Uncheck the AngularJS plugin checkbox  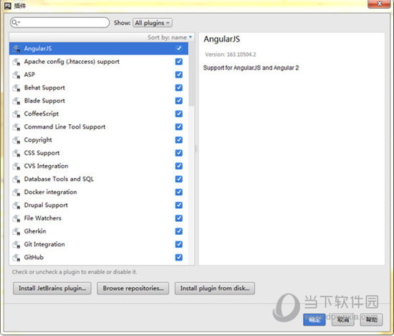point(179,48)
